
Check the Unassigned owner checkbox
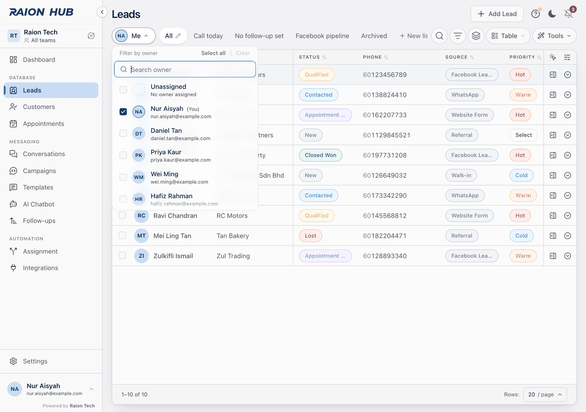(x=123, y=90)
